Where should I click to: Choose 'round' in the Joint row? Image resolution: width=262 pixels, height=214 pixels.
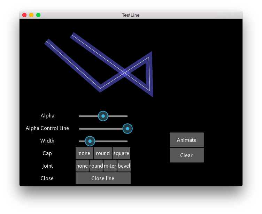coord(96,166)
